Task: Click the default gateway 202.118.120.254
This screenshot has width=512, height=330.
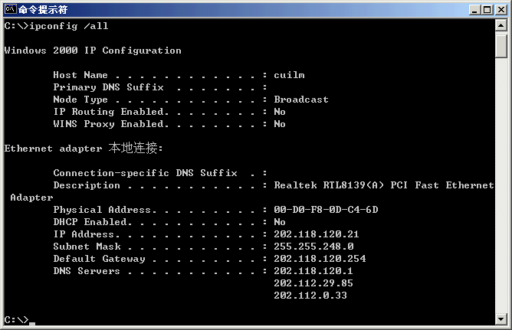Action: click(x=320, y=259)
